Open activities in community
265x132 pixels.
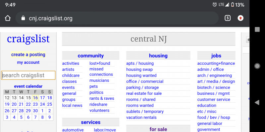[71, 63]
